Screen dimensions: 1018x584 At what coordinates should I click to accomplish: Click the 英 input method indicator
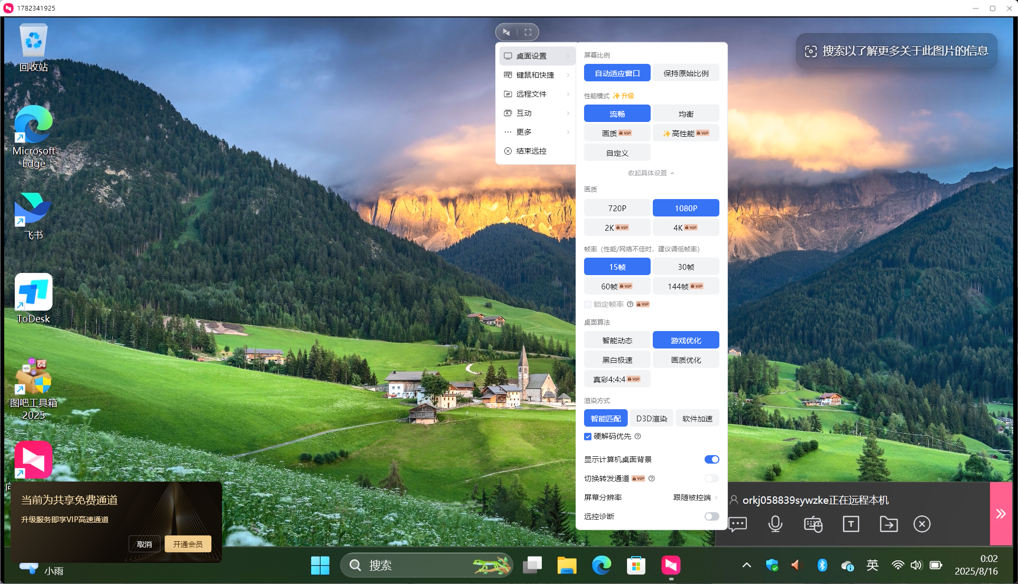872,566
